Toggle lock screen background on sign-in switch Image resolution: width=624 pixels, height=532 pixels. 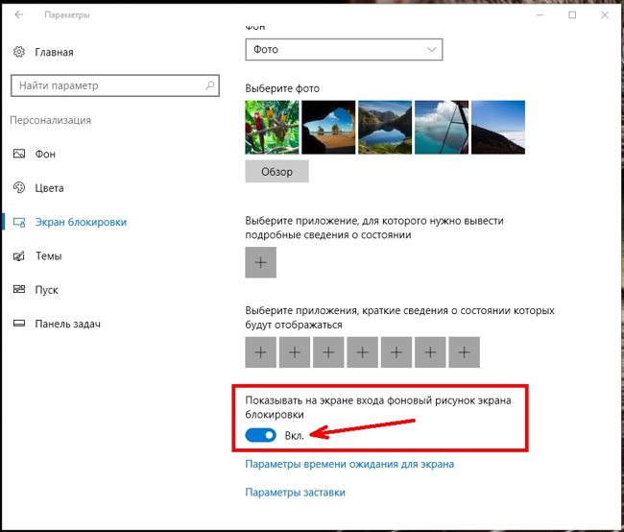tap(261, 435)
